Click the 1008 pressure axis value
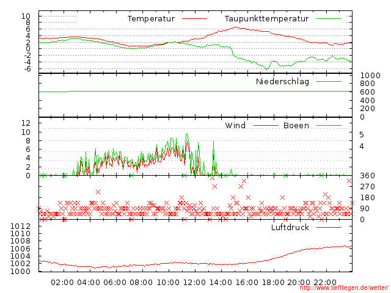This screenshot has width=391, height=293. click(x=20, y=241)
